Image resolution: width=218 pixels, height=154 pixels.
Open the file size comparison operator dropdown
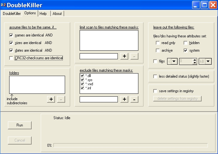click(x=174, y=61)
